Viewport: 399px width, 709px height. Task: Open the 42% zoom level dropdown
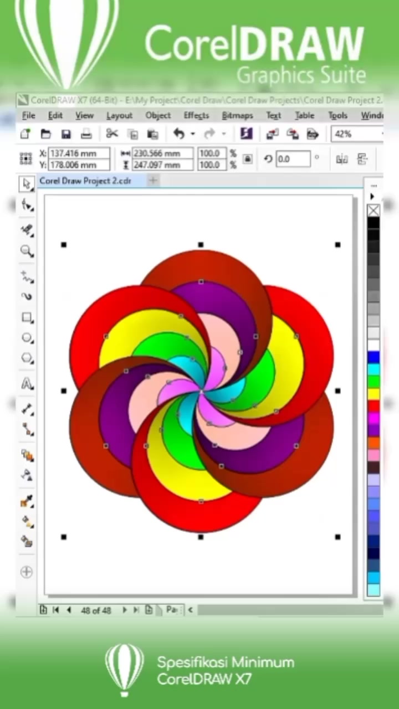[x=381, y=133]
